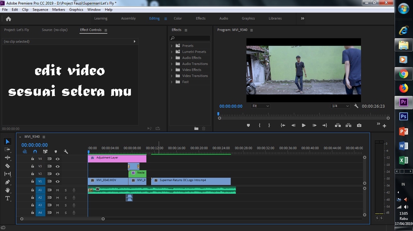
Task: Click the Home icon in the workspace bar
Action: tap(8, 19)
